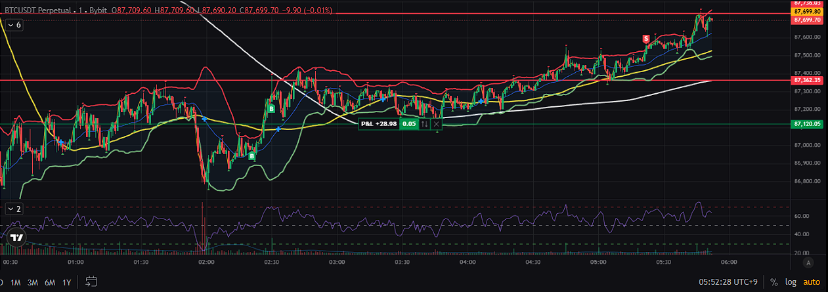
Task: Select the 6M date range
Action: (50, 282)
